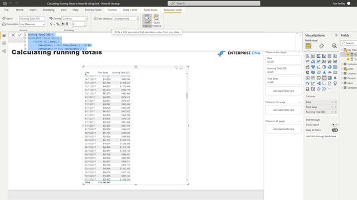357x200 pixels.
Task: Open the table visual's filter icon
Action: tap(176, 68)
